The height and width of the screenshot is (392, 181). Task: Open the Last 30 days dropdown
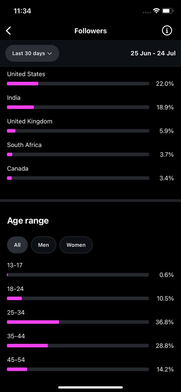32,53
